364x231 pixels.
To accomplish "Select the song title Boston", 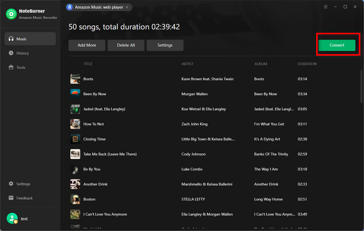I will coord(89,199).
